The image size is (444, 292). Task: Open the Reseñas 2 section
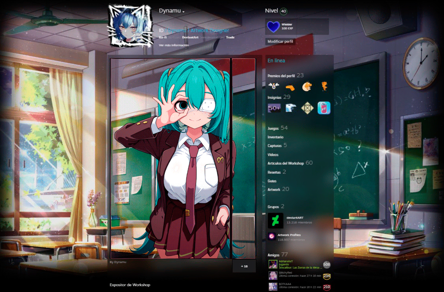pyautogui.click(x=277, y=172)
